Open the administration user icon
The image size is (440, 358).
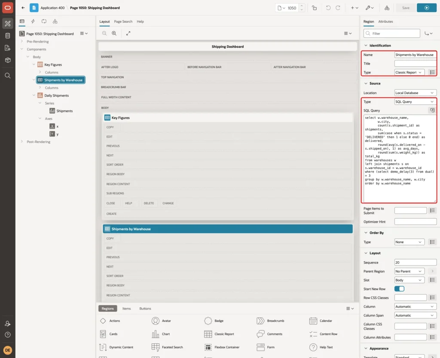click(x=8, y=324)
